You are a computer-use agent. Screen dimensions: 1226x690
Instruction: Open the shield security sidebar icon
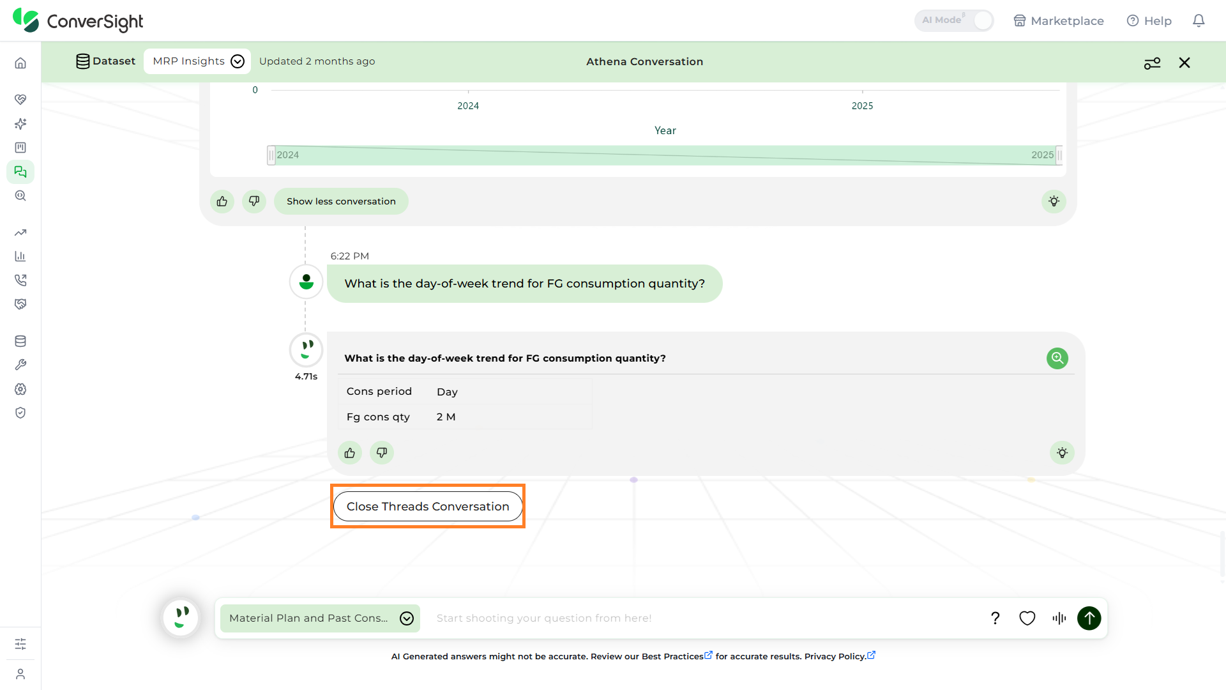20,413
